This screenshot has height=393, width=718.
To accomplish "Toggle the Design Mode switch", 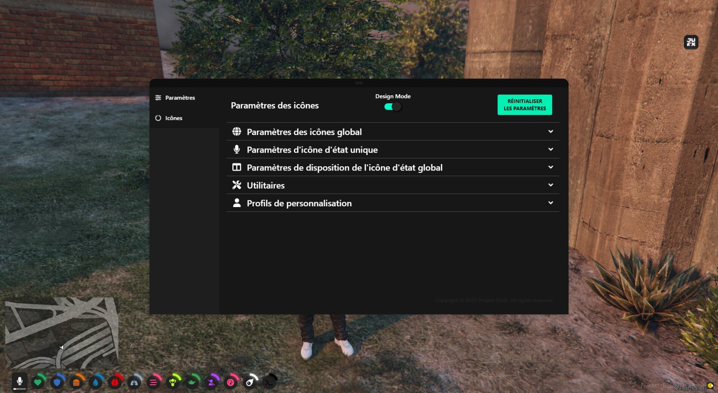I will point(393,107).
